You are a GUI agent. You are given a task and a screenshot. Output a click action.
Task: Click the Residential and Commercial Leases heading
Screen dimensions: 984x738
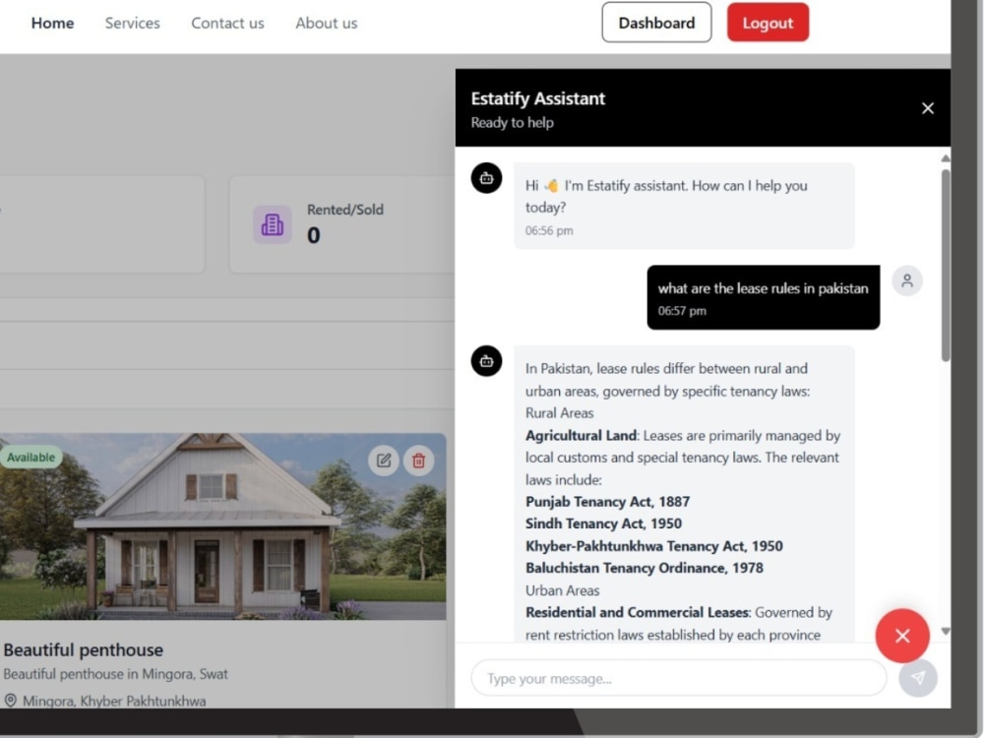(639, 612)
